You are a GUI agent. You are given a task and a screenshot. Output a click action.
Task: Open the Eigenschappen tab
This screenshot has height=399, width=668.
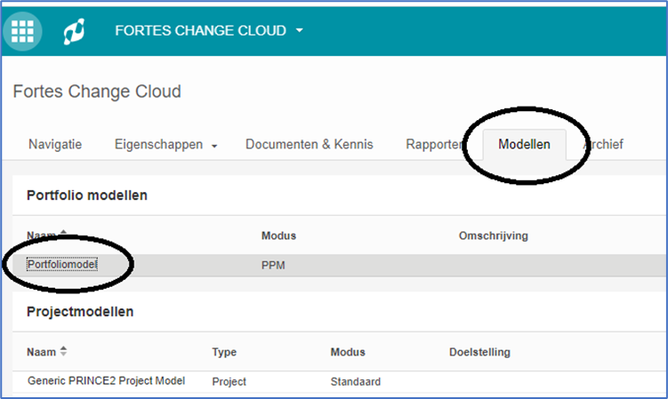(x=158, y=144)
